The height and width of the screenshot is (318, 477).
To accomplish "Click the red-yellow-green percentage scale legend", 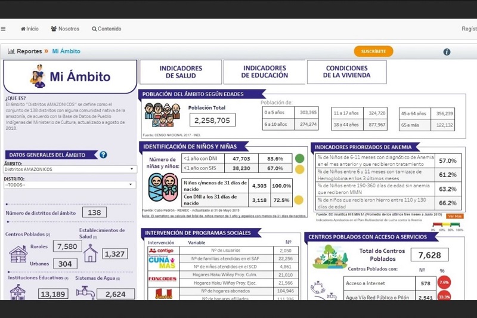I will point(447,227).
